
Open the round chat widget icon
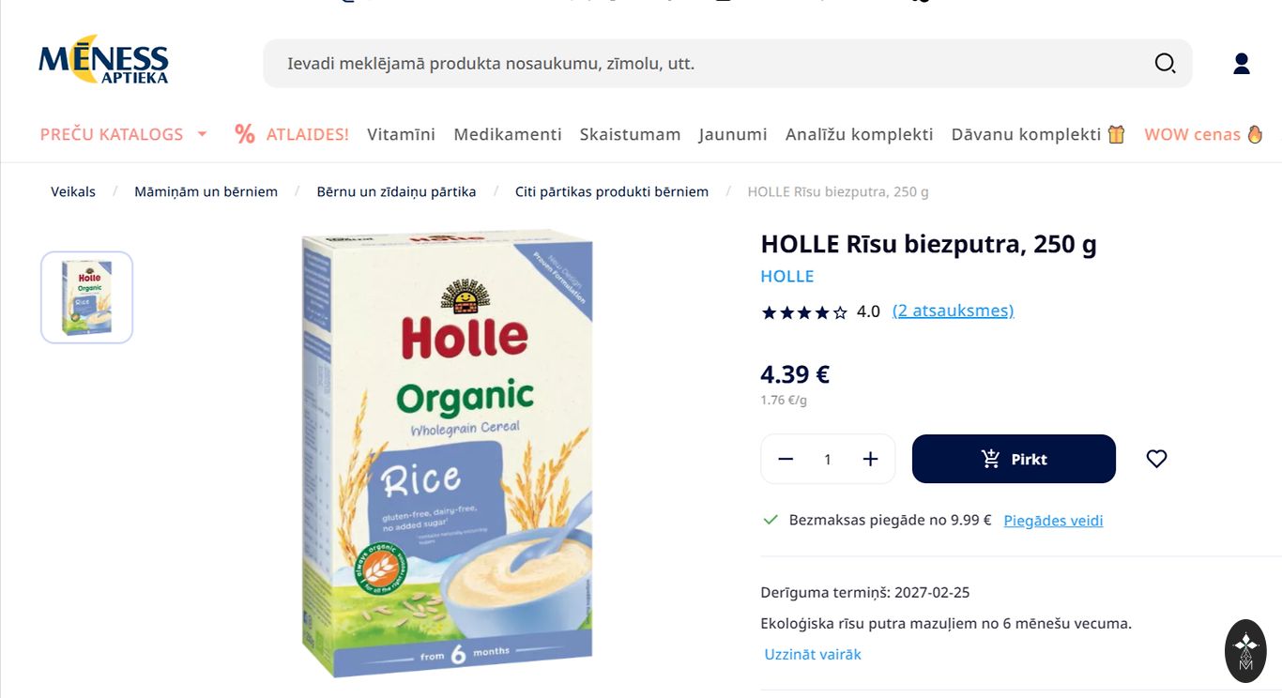1245,650
